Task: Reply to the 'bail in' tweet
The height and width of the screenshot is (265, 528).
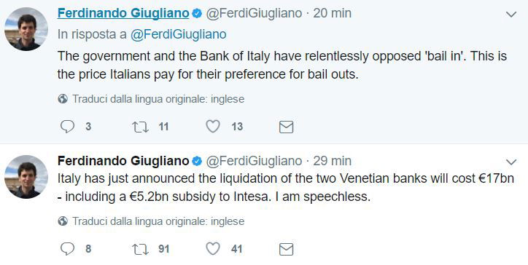Action: click(67, 127)
